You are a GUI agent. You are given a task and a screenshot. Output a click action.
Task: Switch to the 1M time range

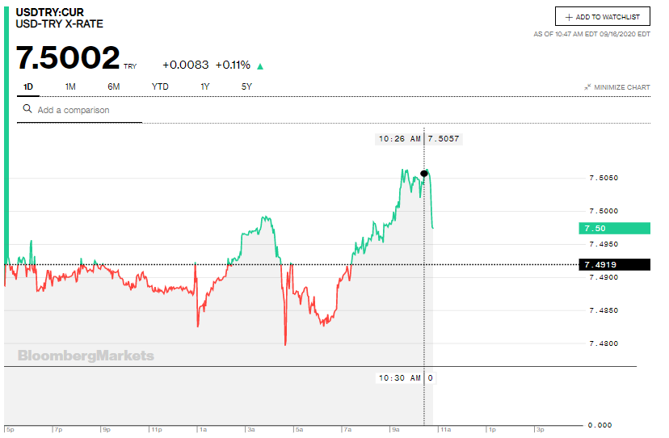point(70,86)
